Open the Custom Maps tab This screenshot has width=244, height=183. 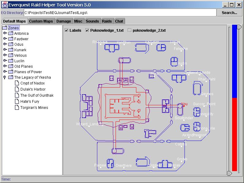41,21
